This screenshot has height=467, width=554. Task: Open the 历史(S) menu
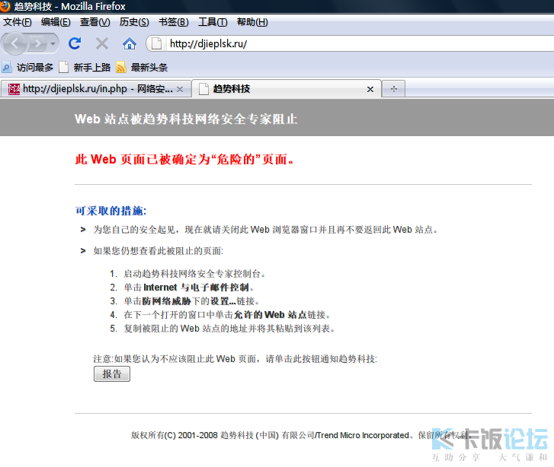[134, 22]
